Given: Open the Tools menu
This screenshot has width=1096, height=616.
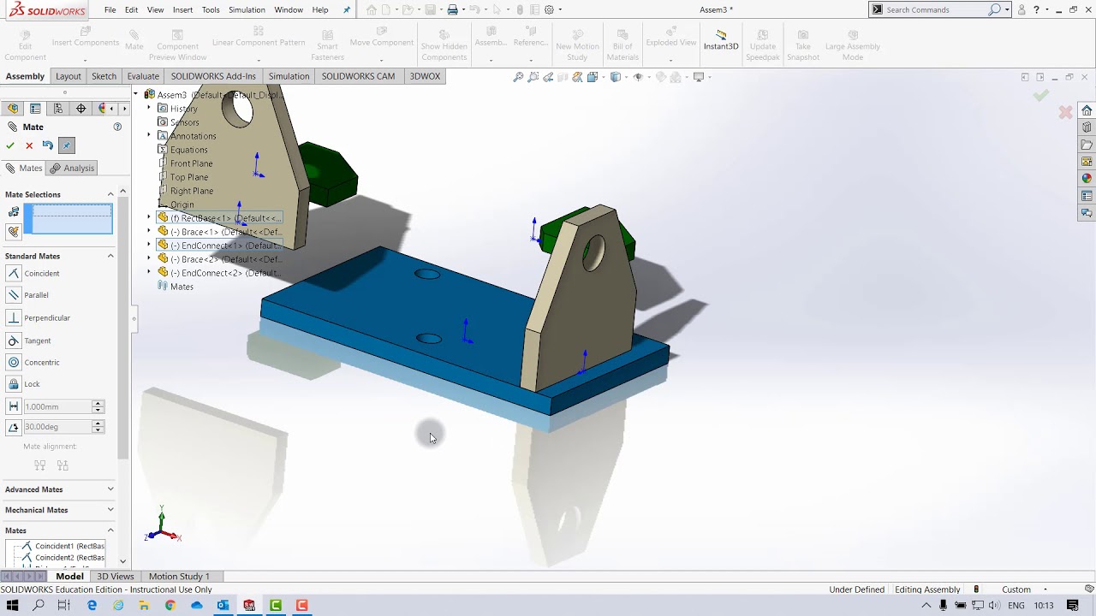Looking at the screenshot, I should click(x=211, y=9).
